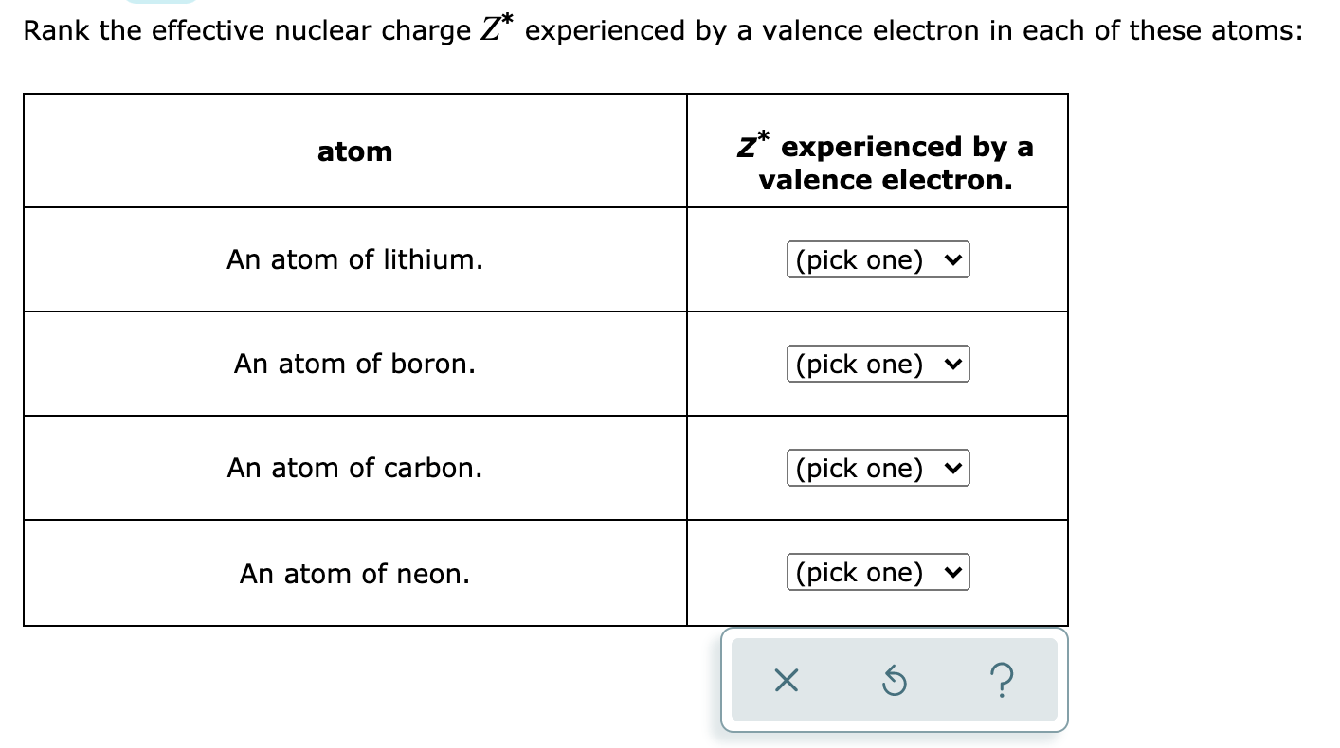
Task: Click the 'atom' column header
Action: [x=354, y=151]
